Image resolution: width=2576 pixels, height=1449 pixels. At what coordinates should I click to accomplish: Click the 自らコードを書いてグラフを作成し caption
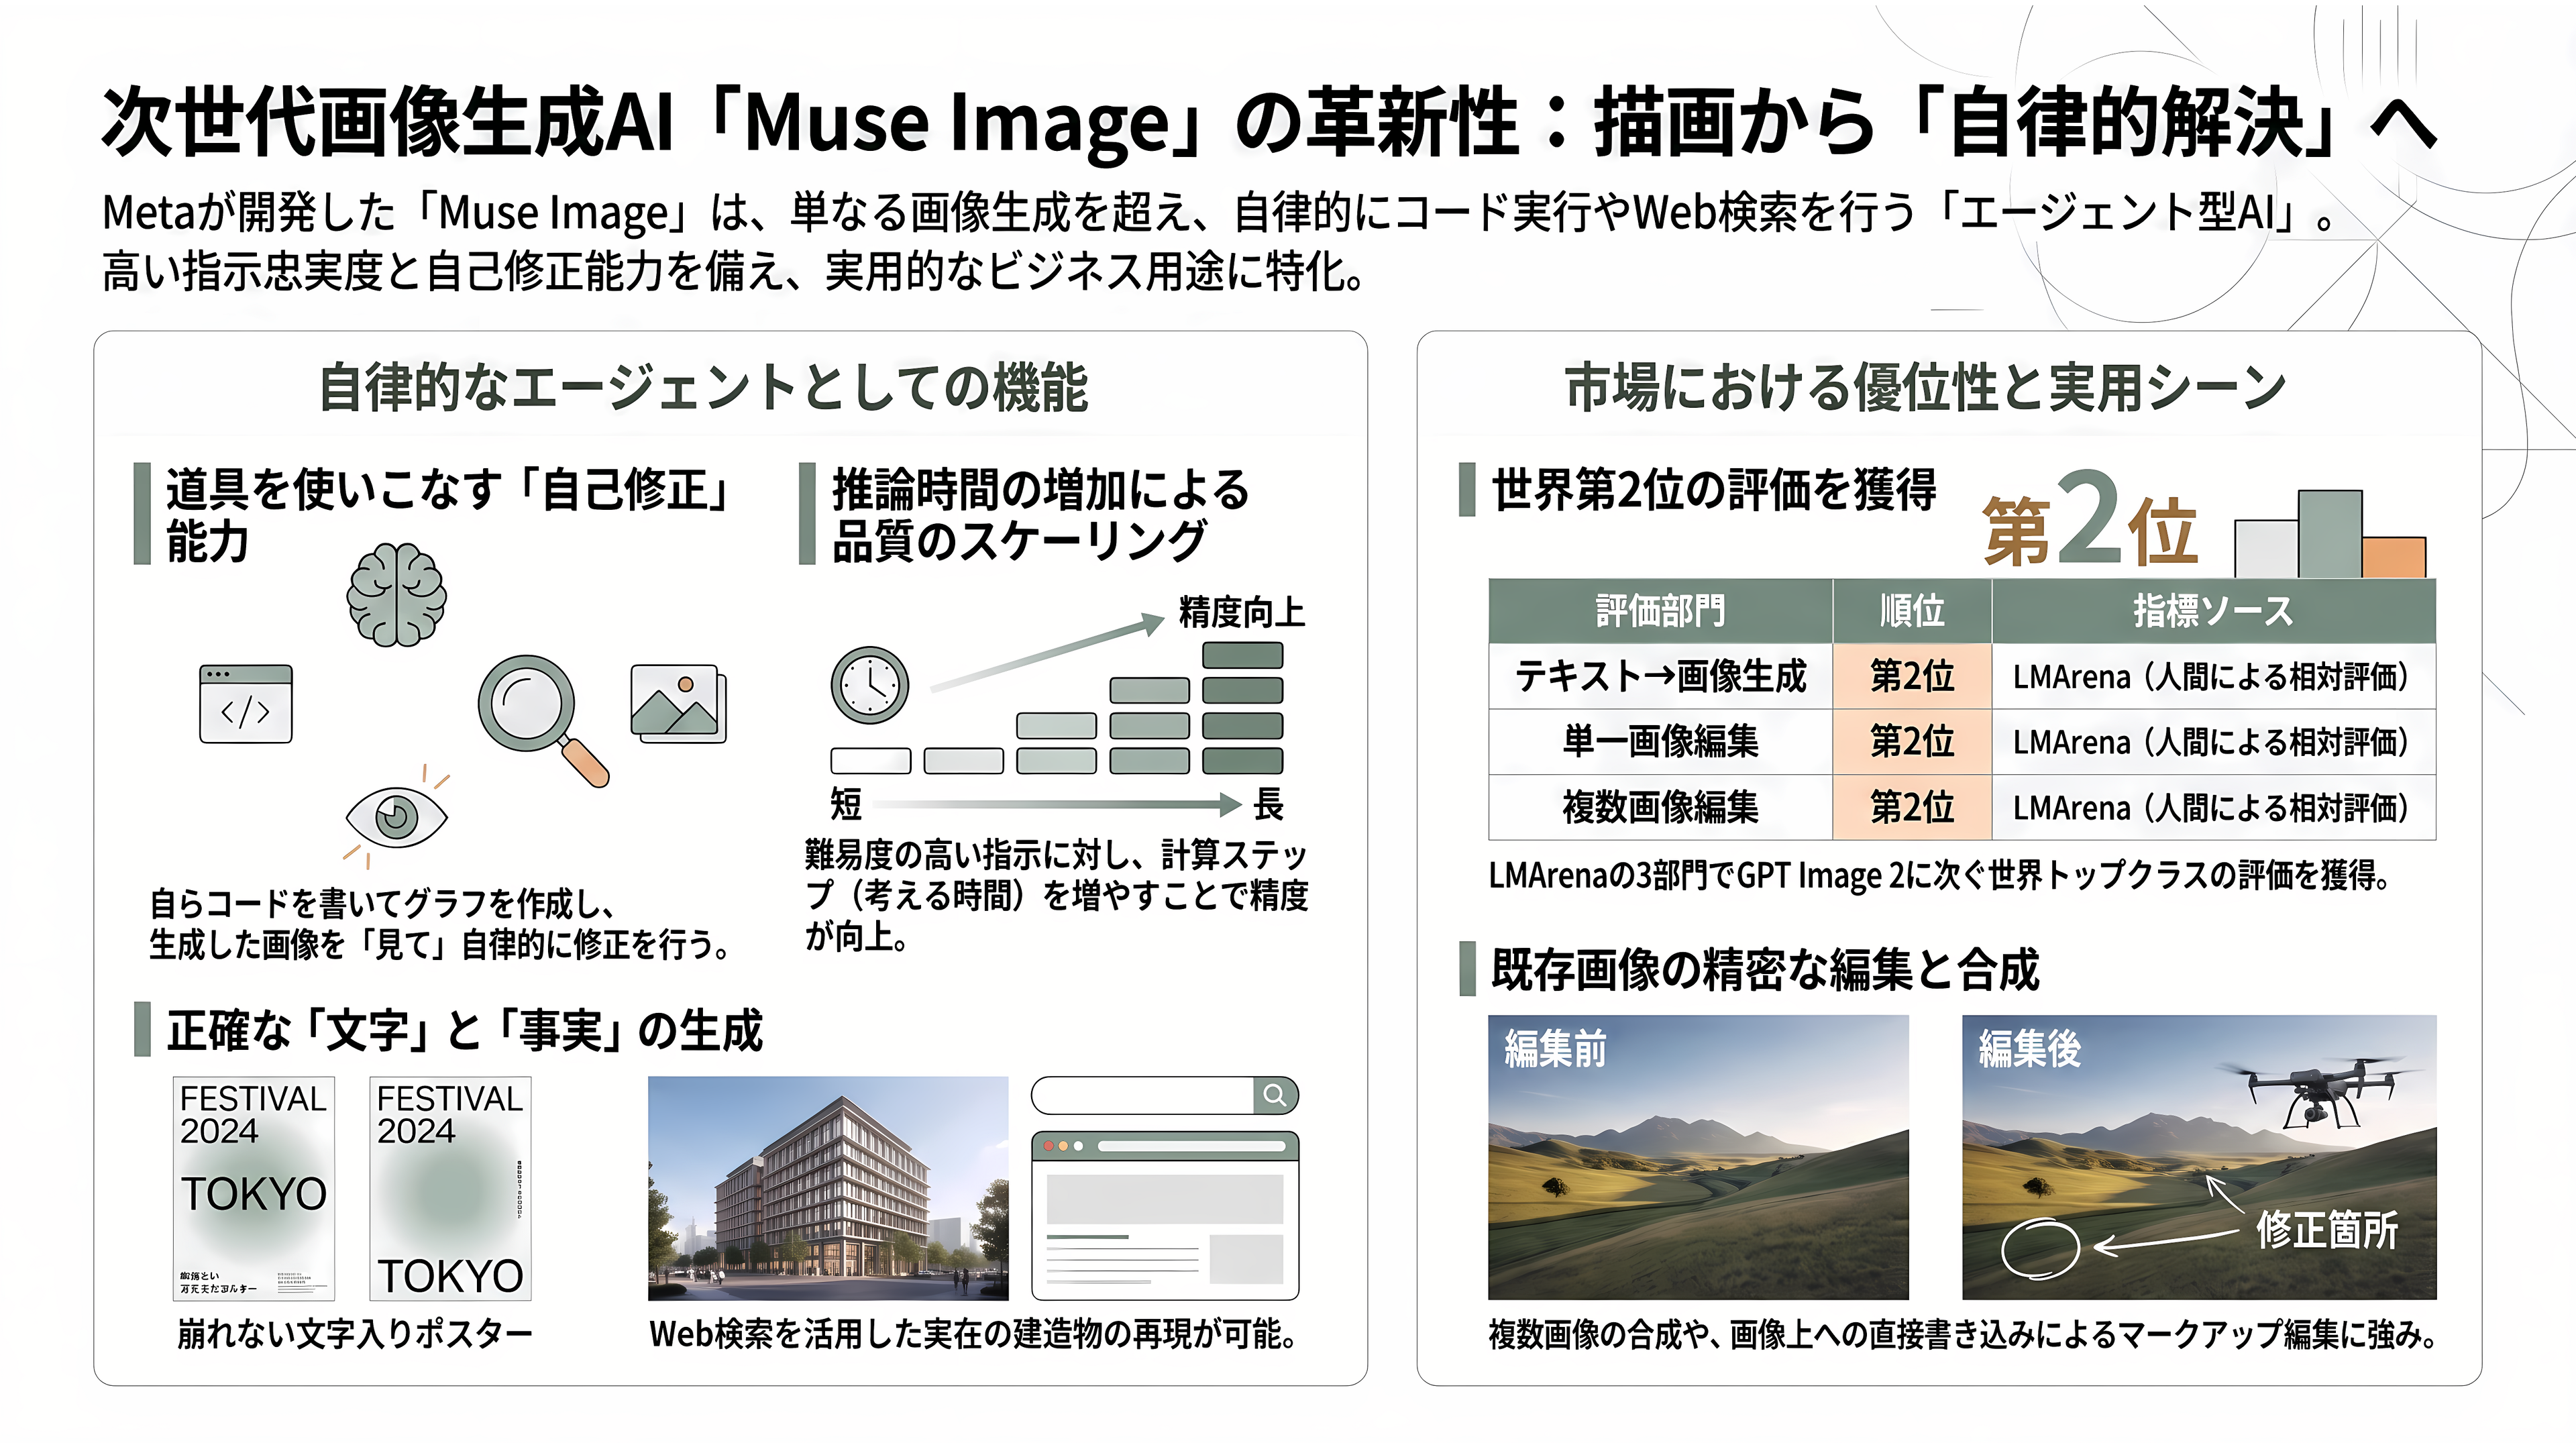click(440, 924)
